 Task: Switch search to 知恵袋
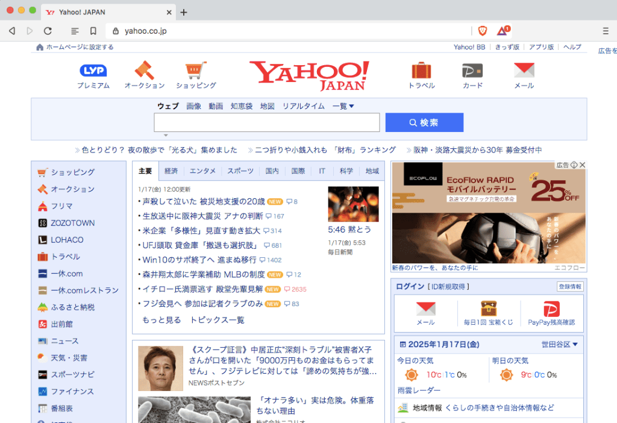pos(242,106)
